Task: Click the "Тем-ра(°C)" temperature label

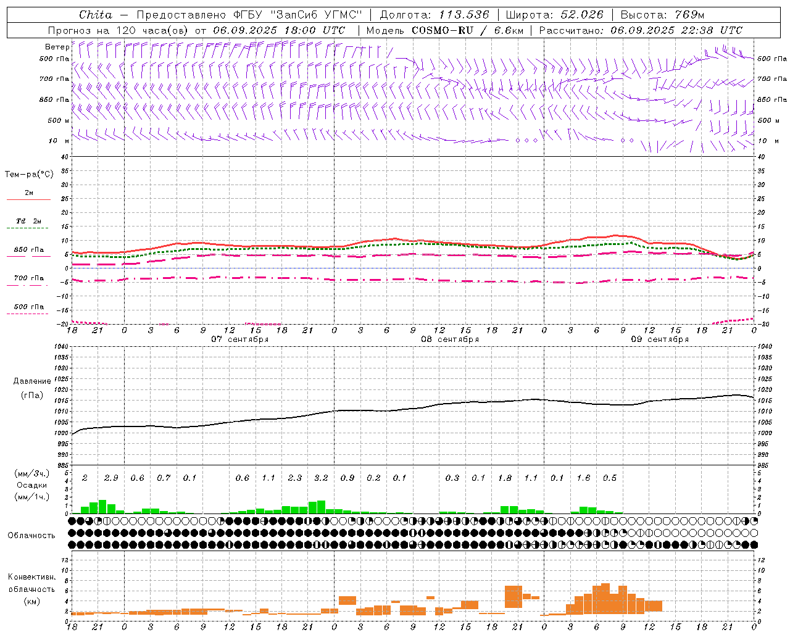Action: click(x=29, y=175)
